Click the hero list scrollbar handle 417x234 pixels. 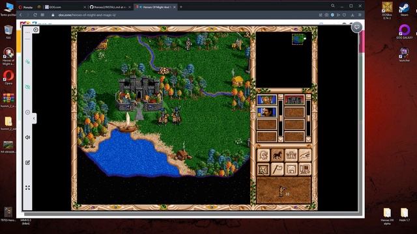tap(280, 118)
